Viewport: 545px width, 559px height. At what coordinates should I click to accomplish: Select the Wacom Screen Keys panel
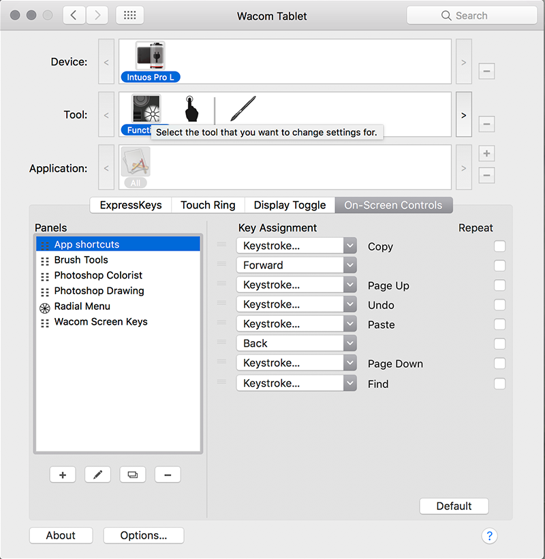(118, 322)
